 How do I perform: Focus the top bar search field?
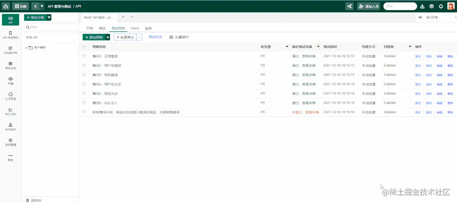pos(400,6)
